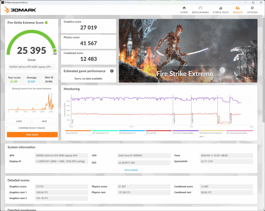Screen dimensions: 265x211
Task: Click the Fire Strike Extreme banner image
Action: click(x=188, y=51)
